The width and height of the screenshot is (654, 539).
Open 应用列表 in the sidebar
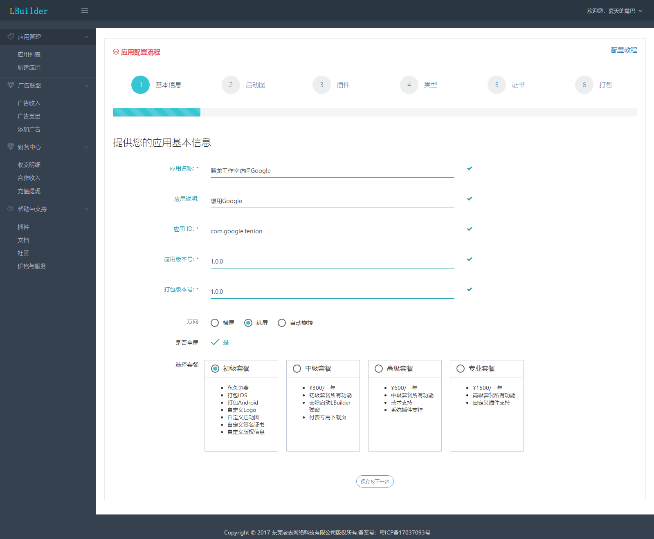29,54
